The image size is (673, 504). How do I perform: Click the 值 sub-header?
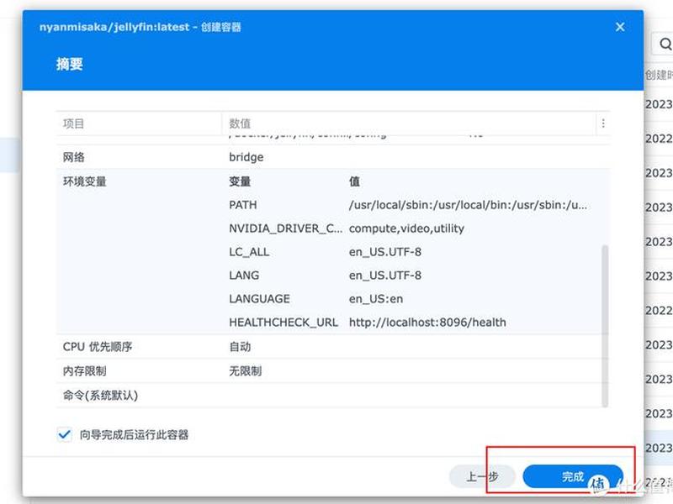coord(354,181)
